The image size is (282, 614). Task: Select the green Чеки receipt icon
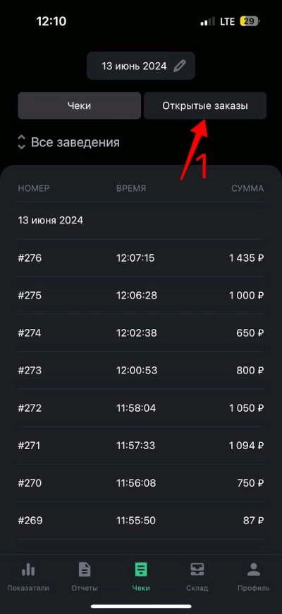[x=141, y=569]
